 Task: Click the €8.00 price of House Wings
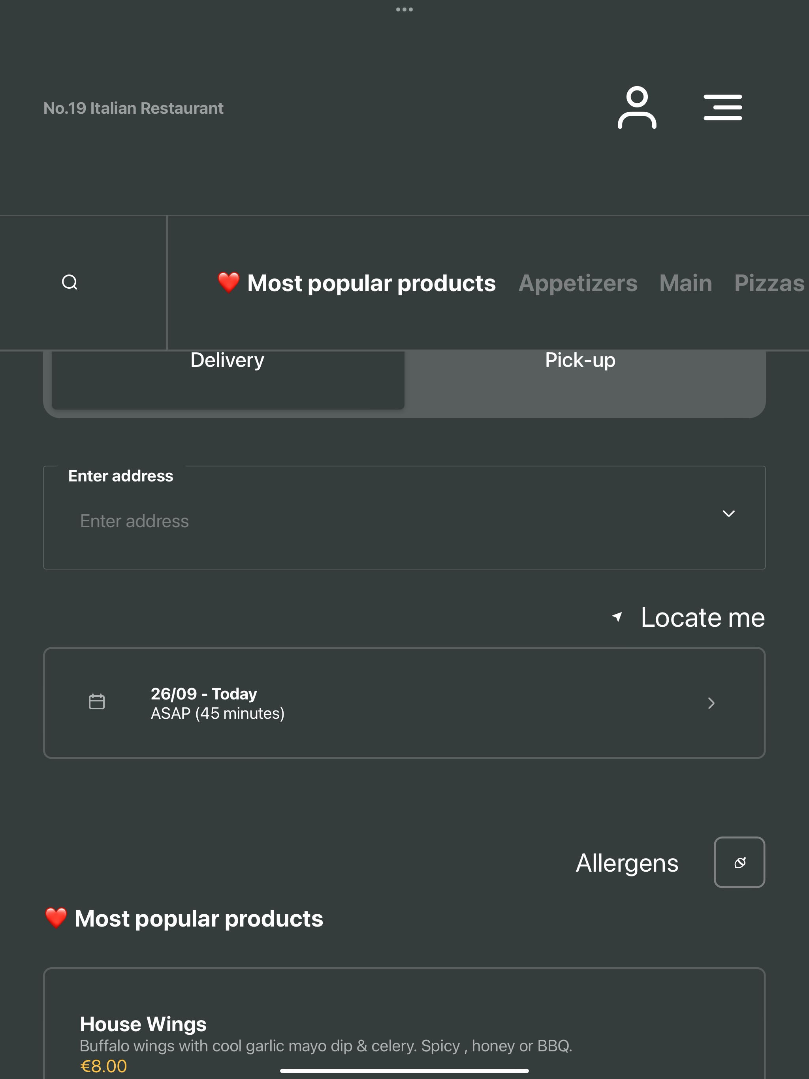pyautogui.click(x=103, y=1066)
